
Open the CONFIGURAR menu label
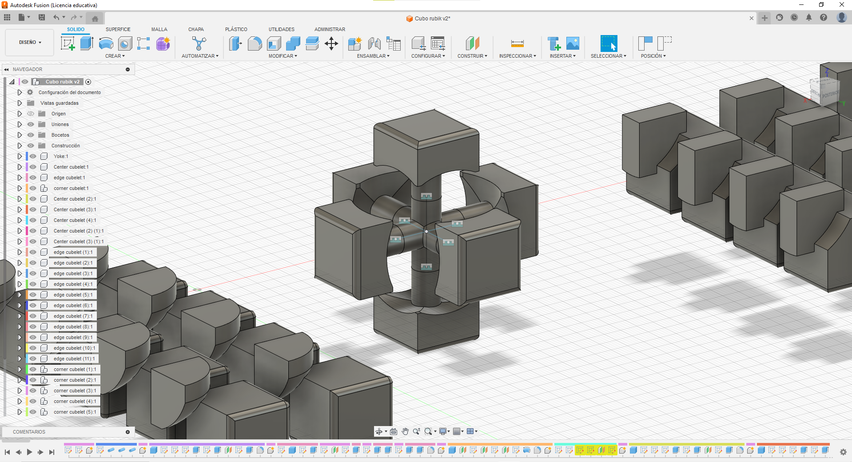point(428,56)
